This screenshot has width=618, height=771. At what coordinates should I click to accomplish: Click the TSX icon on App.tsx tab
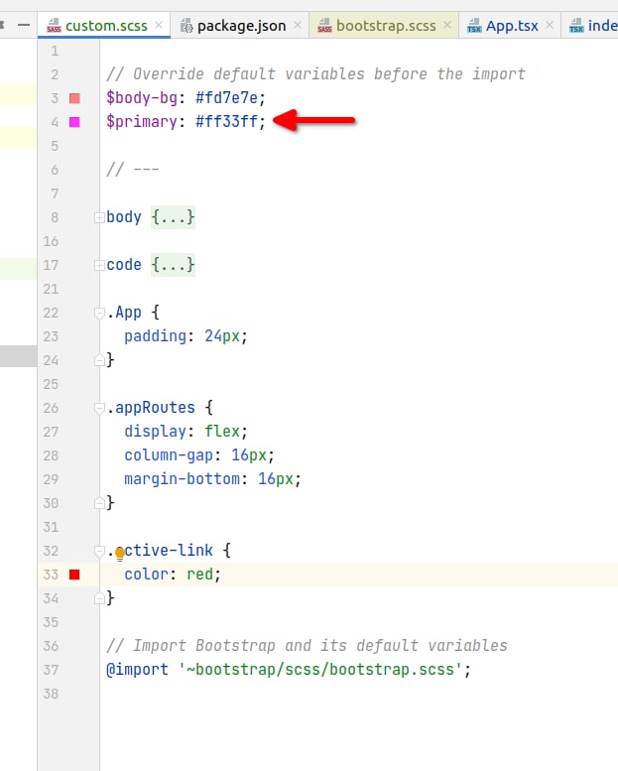click(474, 26)
